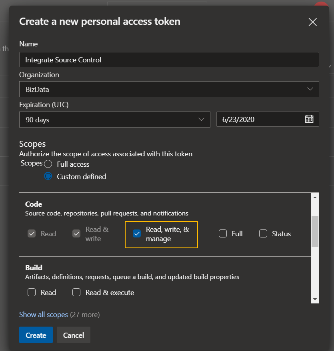Open the calendar date picker icon
Image resolution: width=334 pixels, height=351 pixels.
point(309,119)
